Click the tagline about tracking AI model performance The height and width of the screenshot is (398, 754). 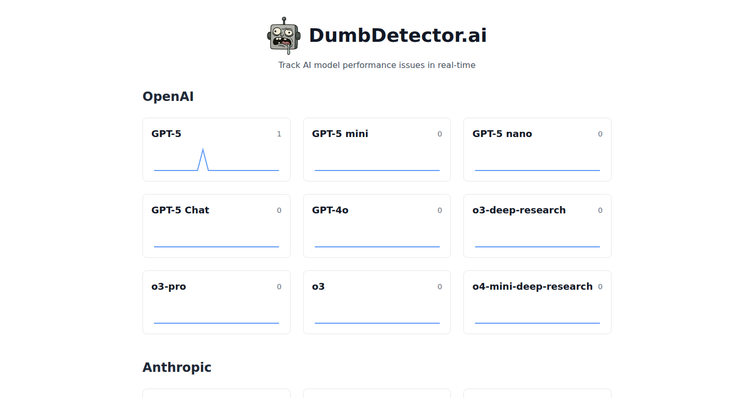[x=377, y=65]
